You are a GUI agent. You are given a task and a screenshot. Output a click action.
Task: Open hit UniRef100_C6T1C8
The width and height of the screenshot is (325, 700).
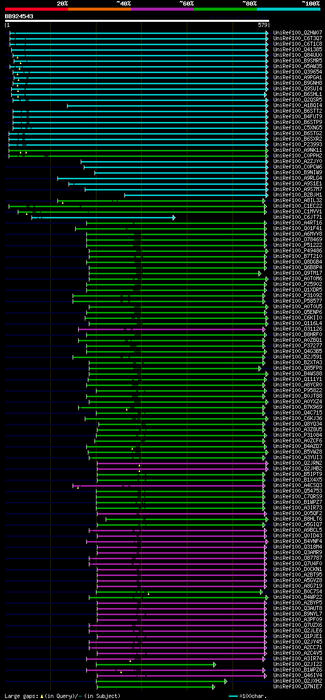pyautogui.click(x=298, y=44)
